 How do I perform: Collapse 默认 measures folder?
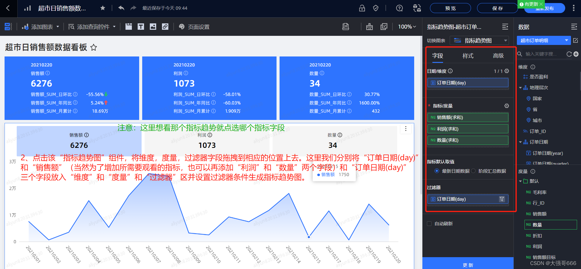(x=520, y=181)
